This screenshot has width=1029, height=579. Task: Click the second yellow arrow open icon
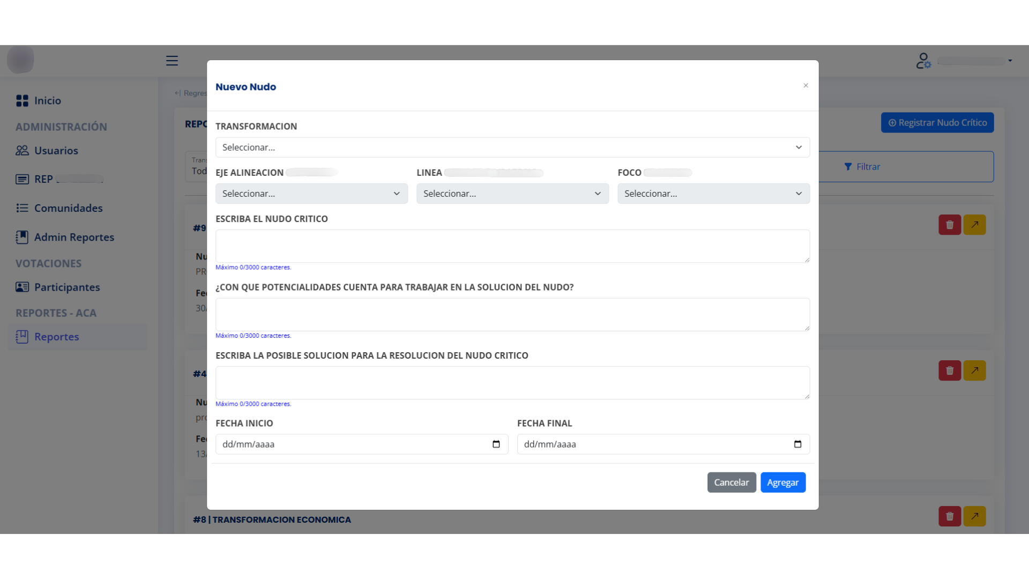[x=974, y=370]
